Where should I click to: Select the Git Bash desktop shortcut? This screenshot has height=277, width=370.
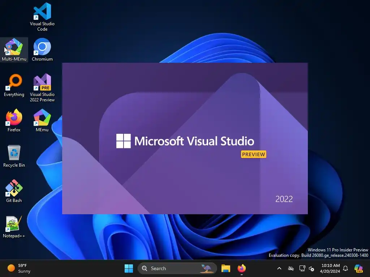click(14, 191)
